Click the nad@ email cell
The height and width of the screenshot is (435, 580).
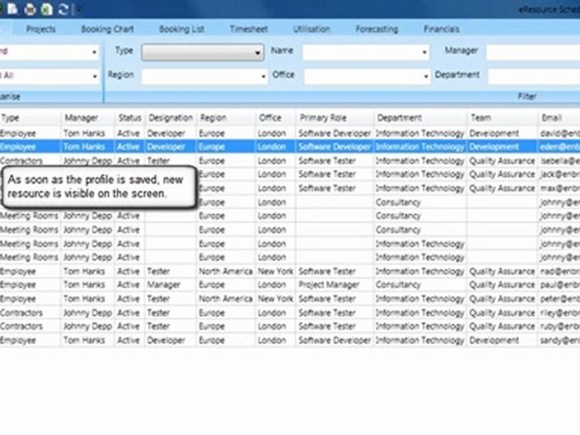(559, 271)
